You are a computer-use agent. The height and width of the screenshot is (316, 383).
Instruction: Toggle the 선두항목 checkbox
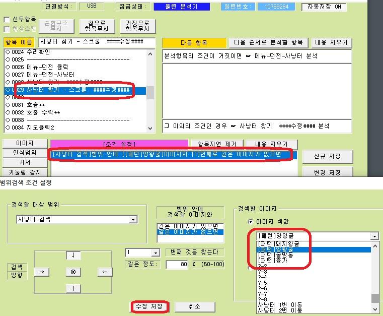pos(7,19)
